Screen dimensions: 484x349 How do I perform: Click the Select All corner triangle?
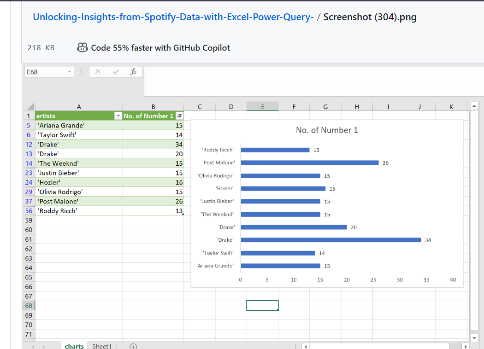tap(30, 107)
